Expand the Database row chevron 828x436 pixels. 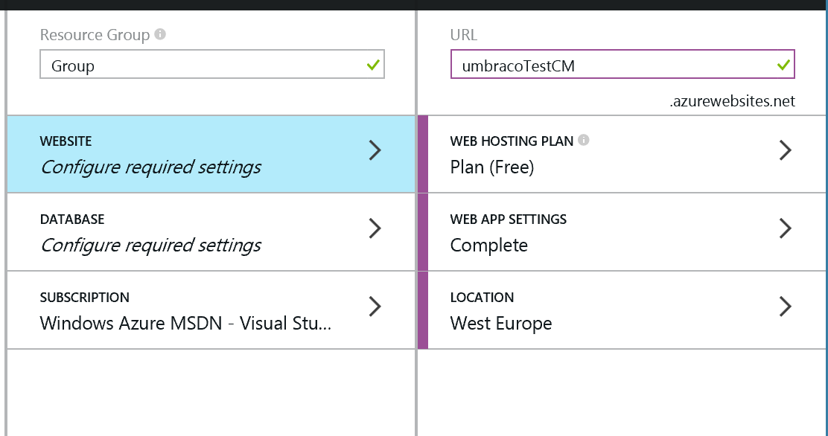(x=375, y=228)
